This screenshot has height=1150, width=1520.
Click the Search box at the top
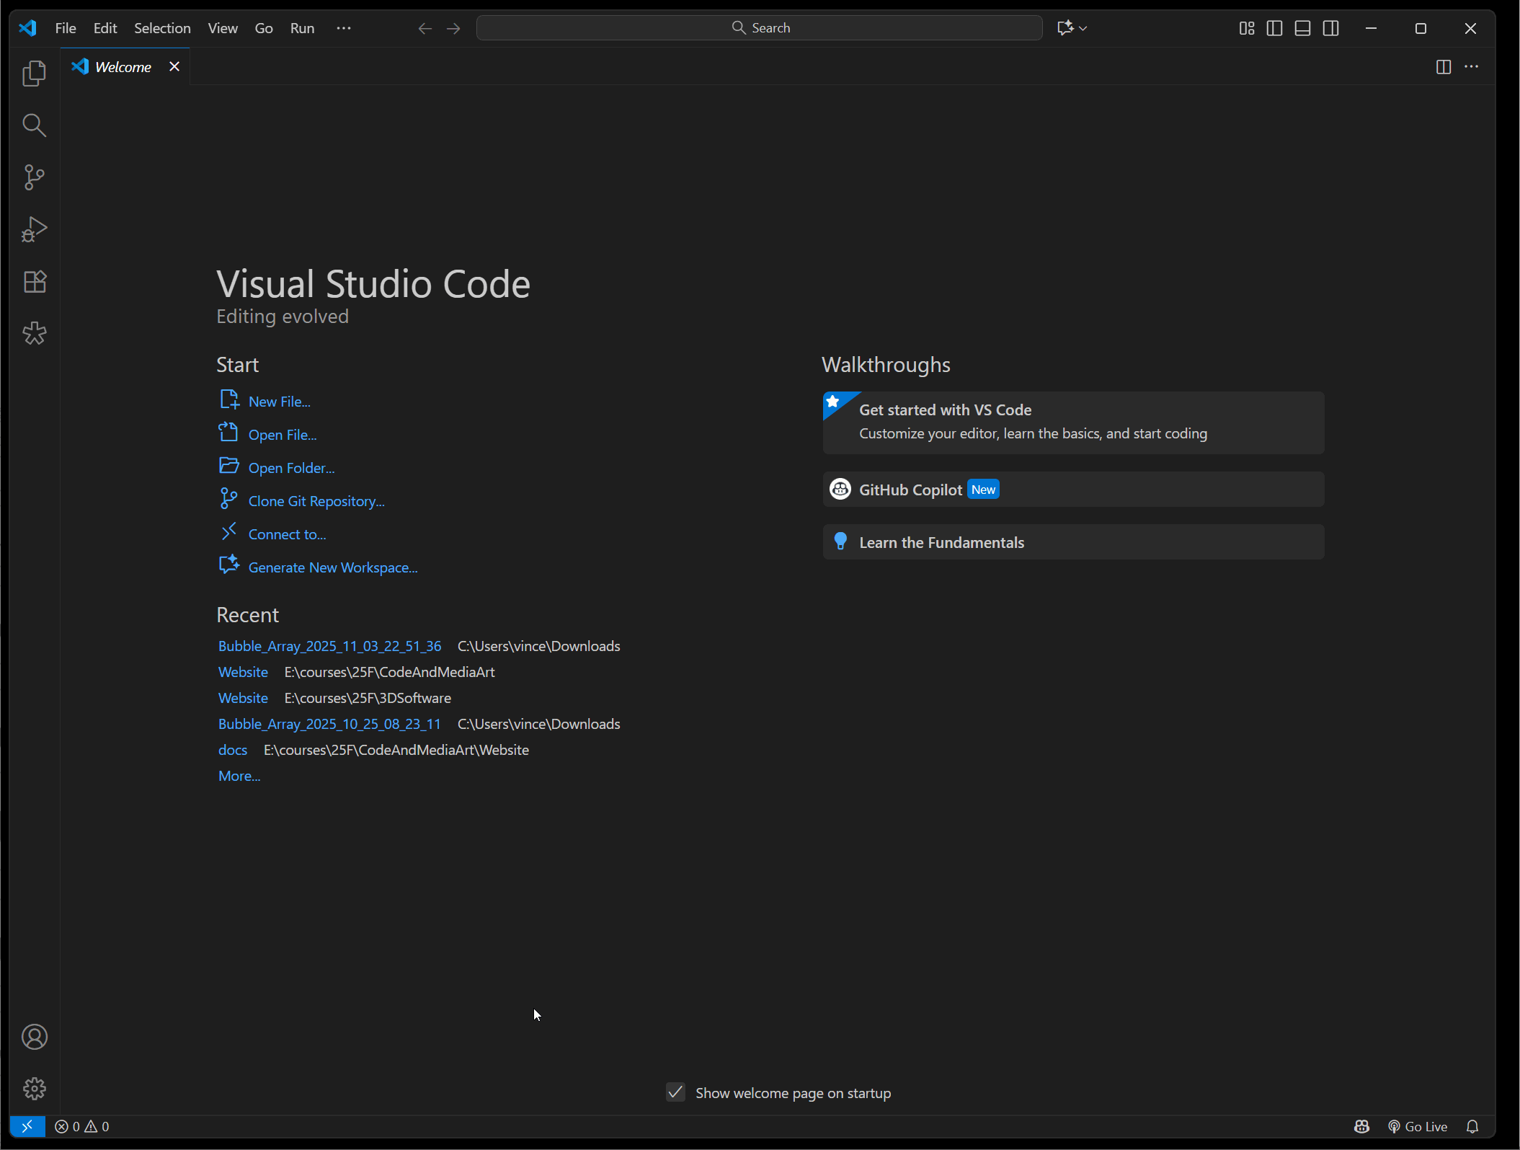(x=760, y=27)
